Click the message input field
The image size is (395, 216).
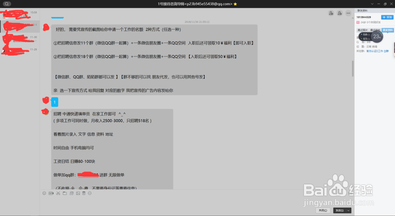click(x=197, y=201)
